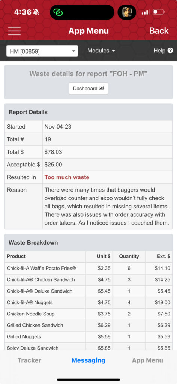Tap the profile avatar in status bar
The width and height of the screenshot is (177, 384).
tap(127, 12)
